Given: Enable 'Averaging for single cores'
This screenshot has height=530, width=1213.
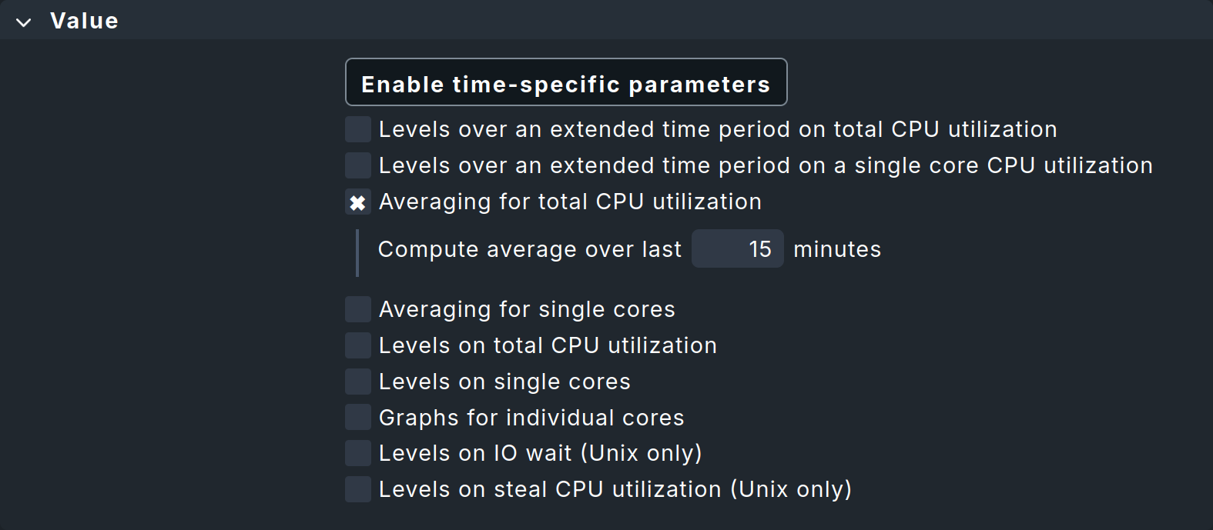Looking at the screenshot, I should pos(357,309).
